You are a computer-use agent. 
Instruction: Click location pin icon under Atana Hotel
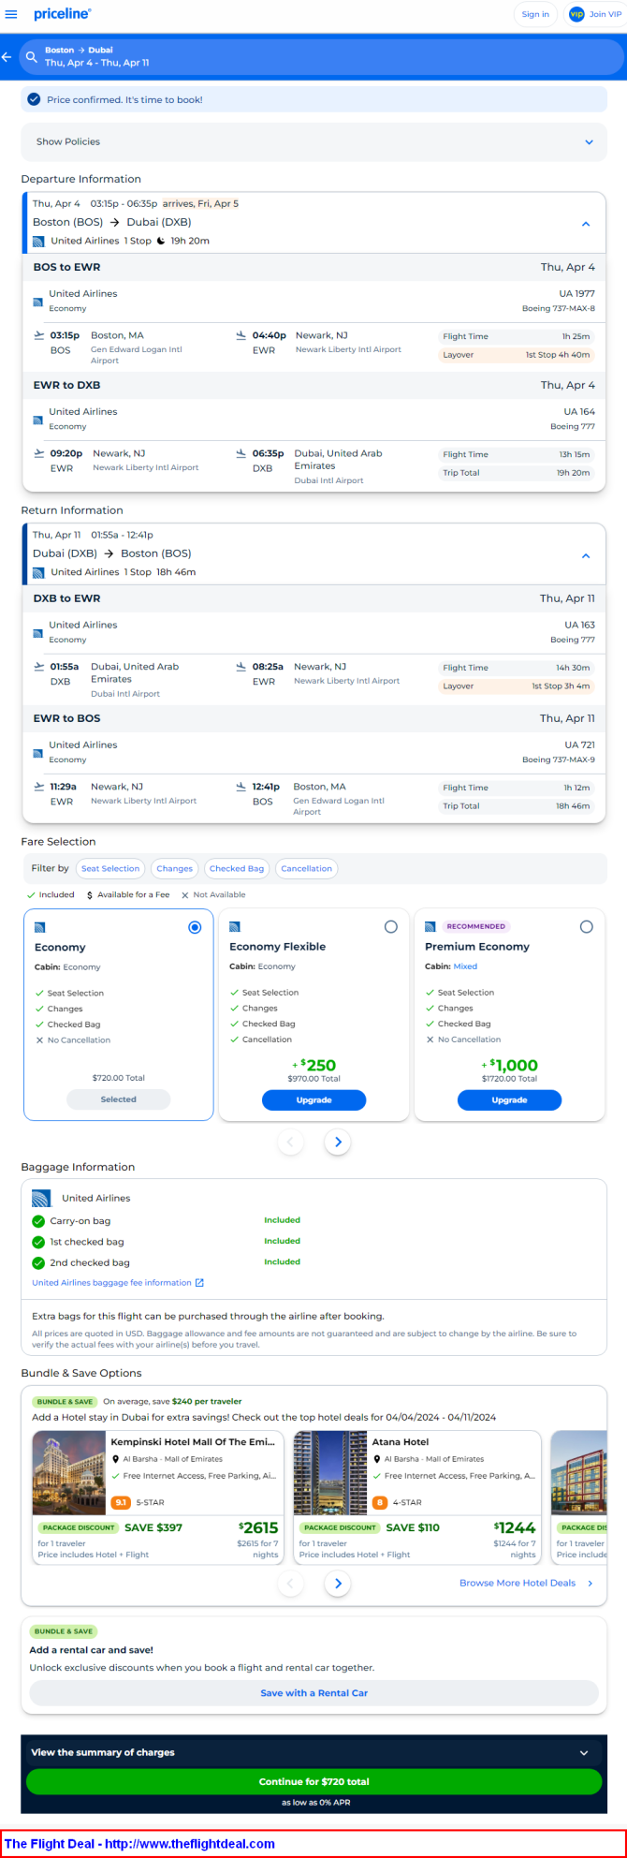[376, 1459]
